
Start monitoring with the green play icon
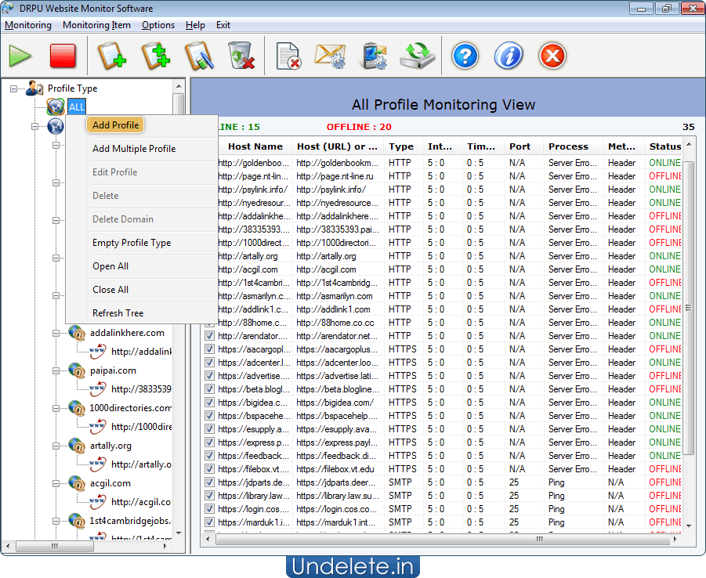(x=20, y=56)
